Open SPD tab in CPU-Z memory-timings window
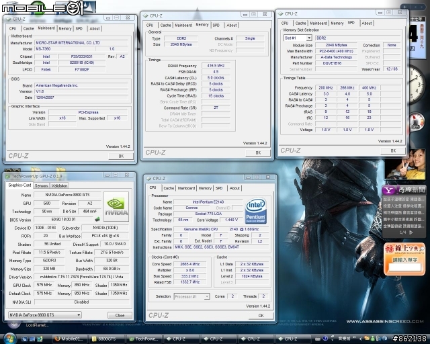Screen dimensions: 430x344 pyautogui.click(x=216, y=26)
